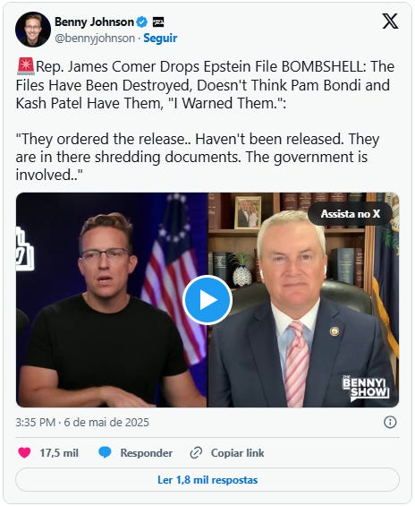Click the blue verified badge
This screenshot has height=506, width=415.
click(x=142, y=22)
